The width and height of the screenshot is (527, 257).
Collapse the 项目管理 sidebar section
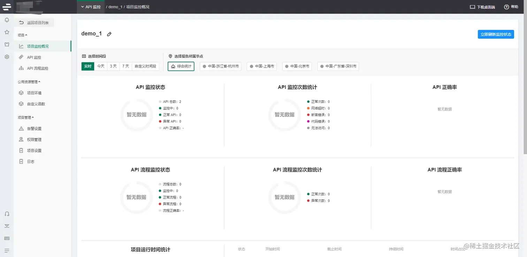click(x=26, y=117)
